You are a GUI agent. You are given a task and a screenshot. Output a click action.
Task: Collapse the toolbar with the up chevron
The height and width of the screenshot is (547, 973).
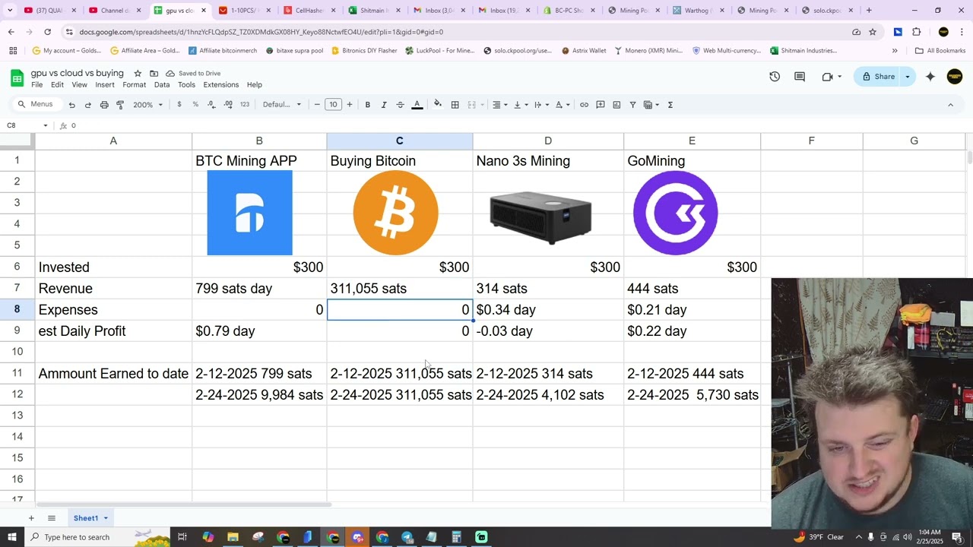950,105
